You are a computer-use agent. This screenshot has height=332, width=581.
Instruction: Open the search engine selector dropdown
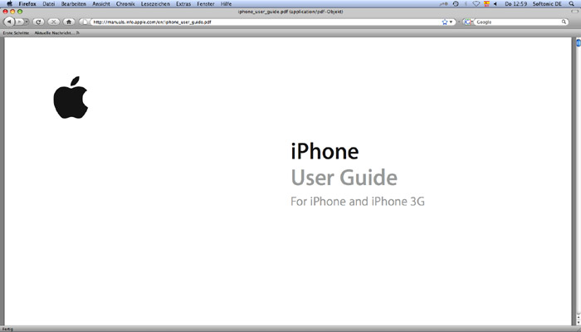469,22
